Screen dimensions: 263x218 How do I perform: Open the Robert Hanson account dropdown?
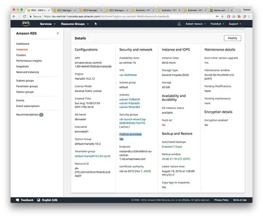pos(196,24)
